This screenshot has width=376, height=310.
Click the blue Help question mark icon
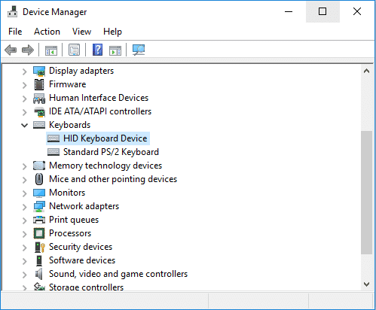click(97, 50)
